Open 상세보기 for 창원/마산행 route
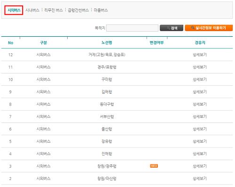The width and height of the screenshot is (235, 187). 200,179
